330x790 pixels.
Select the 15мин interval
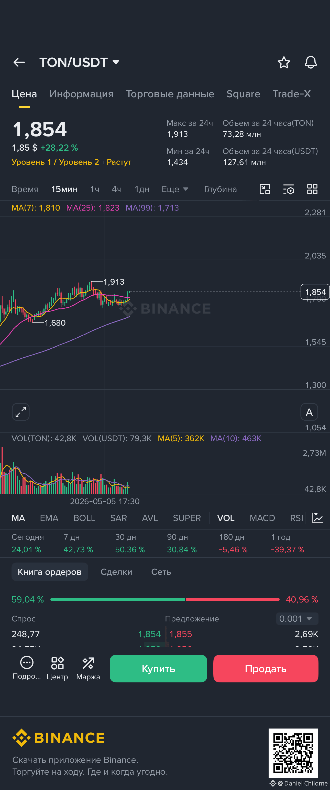64,189
